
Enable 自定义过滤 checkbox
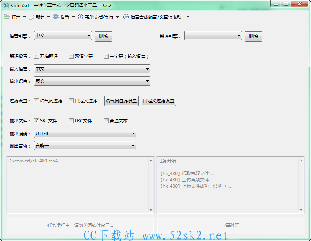tap(71, 101)
